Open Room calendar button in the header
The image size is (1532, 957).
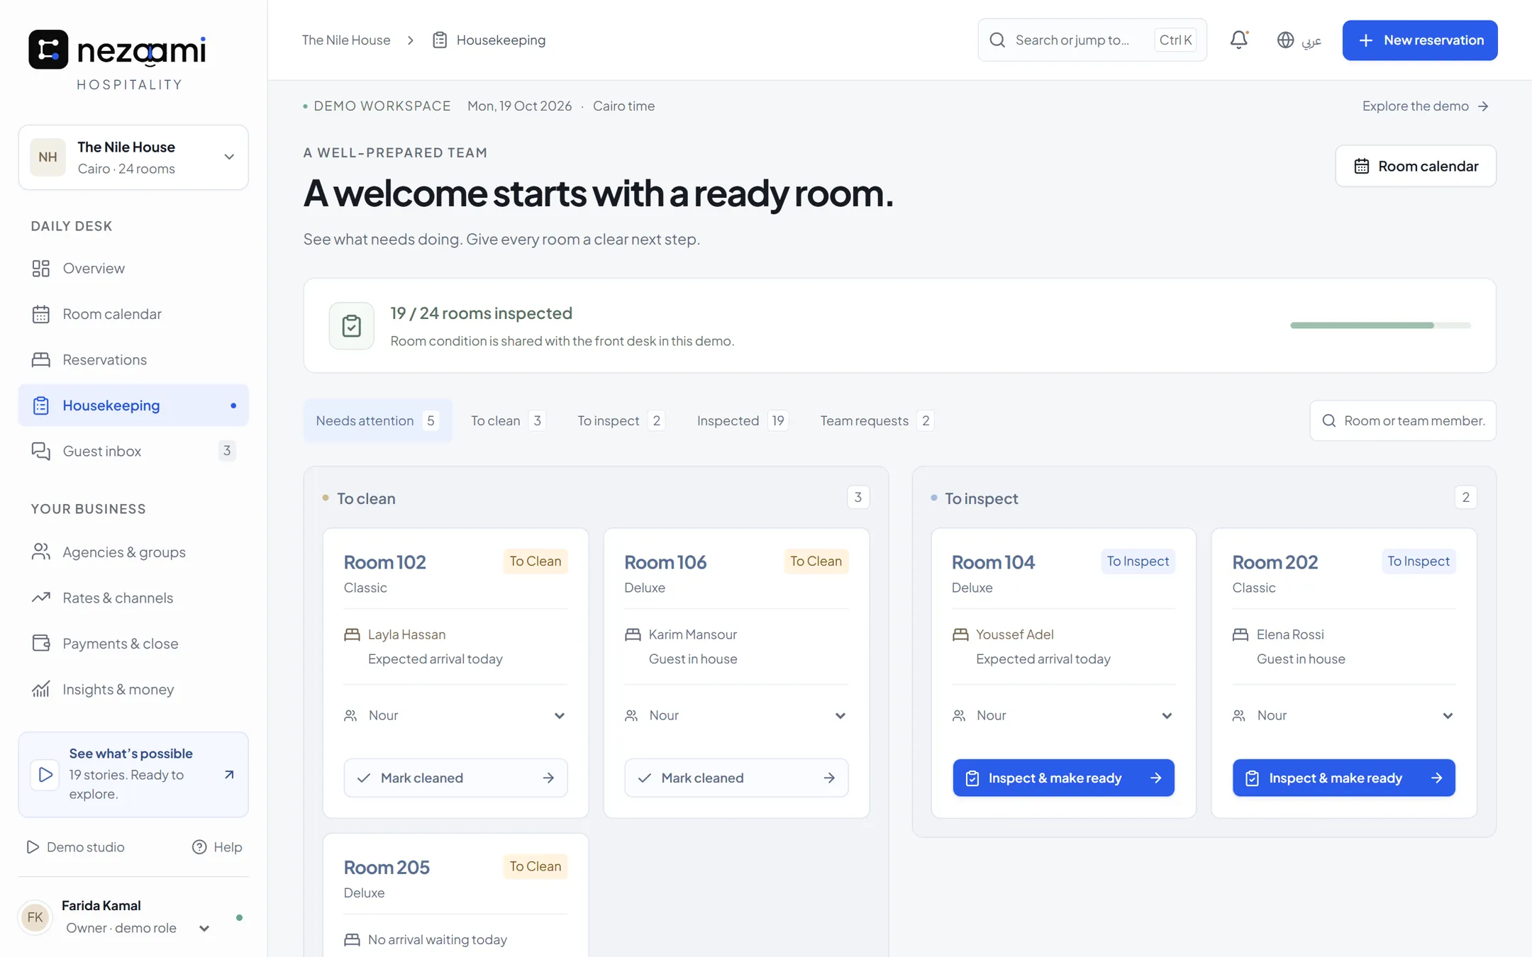(x=1416, y=166)
